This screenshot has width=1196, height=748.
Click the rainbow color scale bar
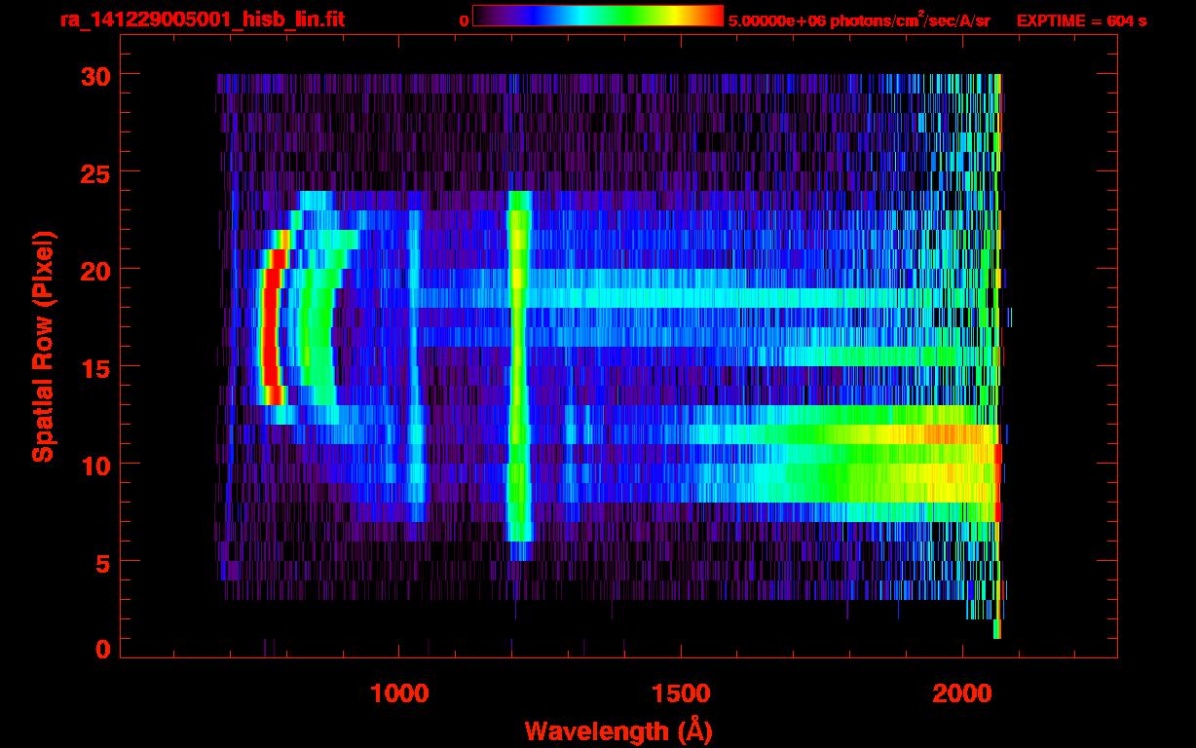click(x=598, y=16)
